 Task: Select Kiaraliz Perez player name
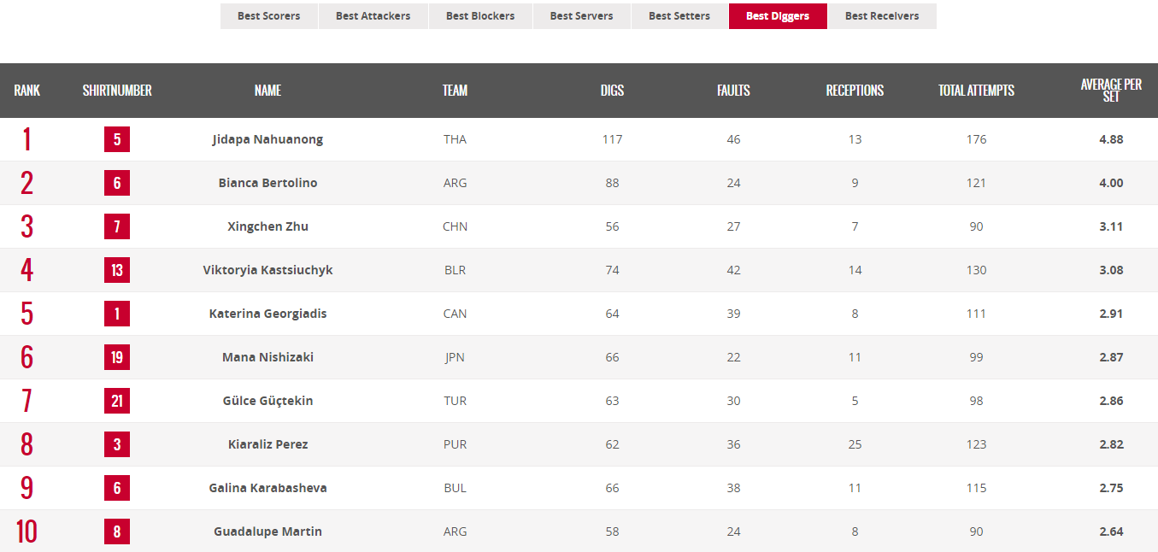(x=267, y=444)
